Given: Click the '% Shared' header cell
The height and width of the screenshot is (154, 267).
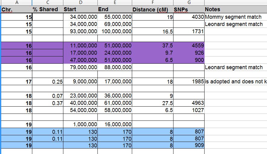Looking at the screenshot, I should pos(48,9).
